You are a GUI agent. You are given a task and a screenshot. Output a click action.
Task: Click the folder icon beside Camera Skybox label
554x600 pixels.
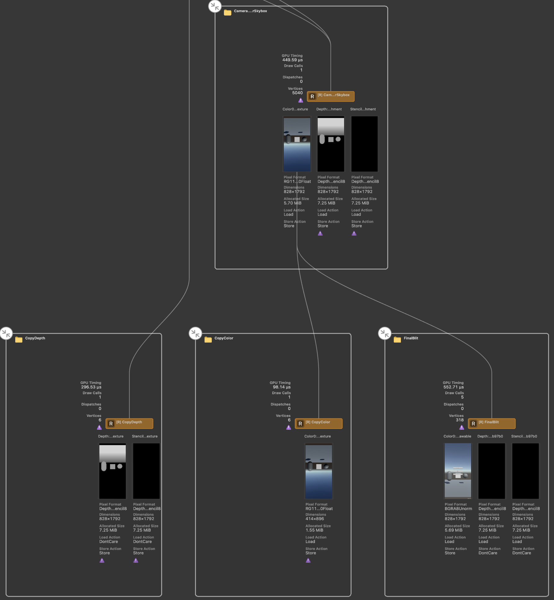[227, 12]
